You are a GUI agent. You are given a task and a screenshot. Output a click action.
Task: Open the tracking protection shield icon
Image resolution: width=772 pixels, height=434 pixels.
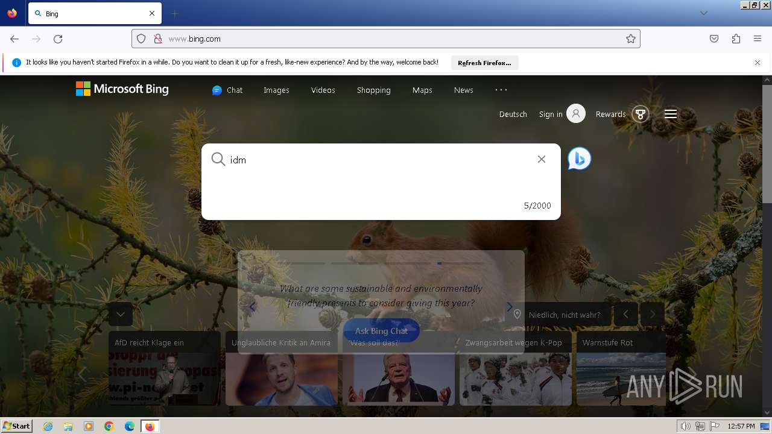click(x=141, y=39)
